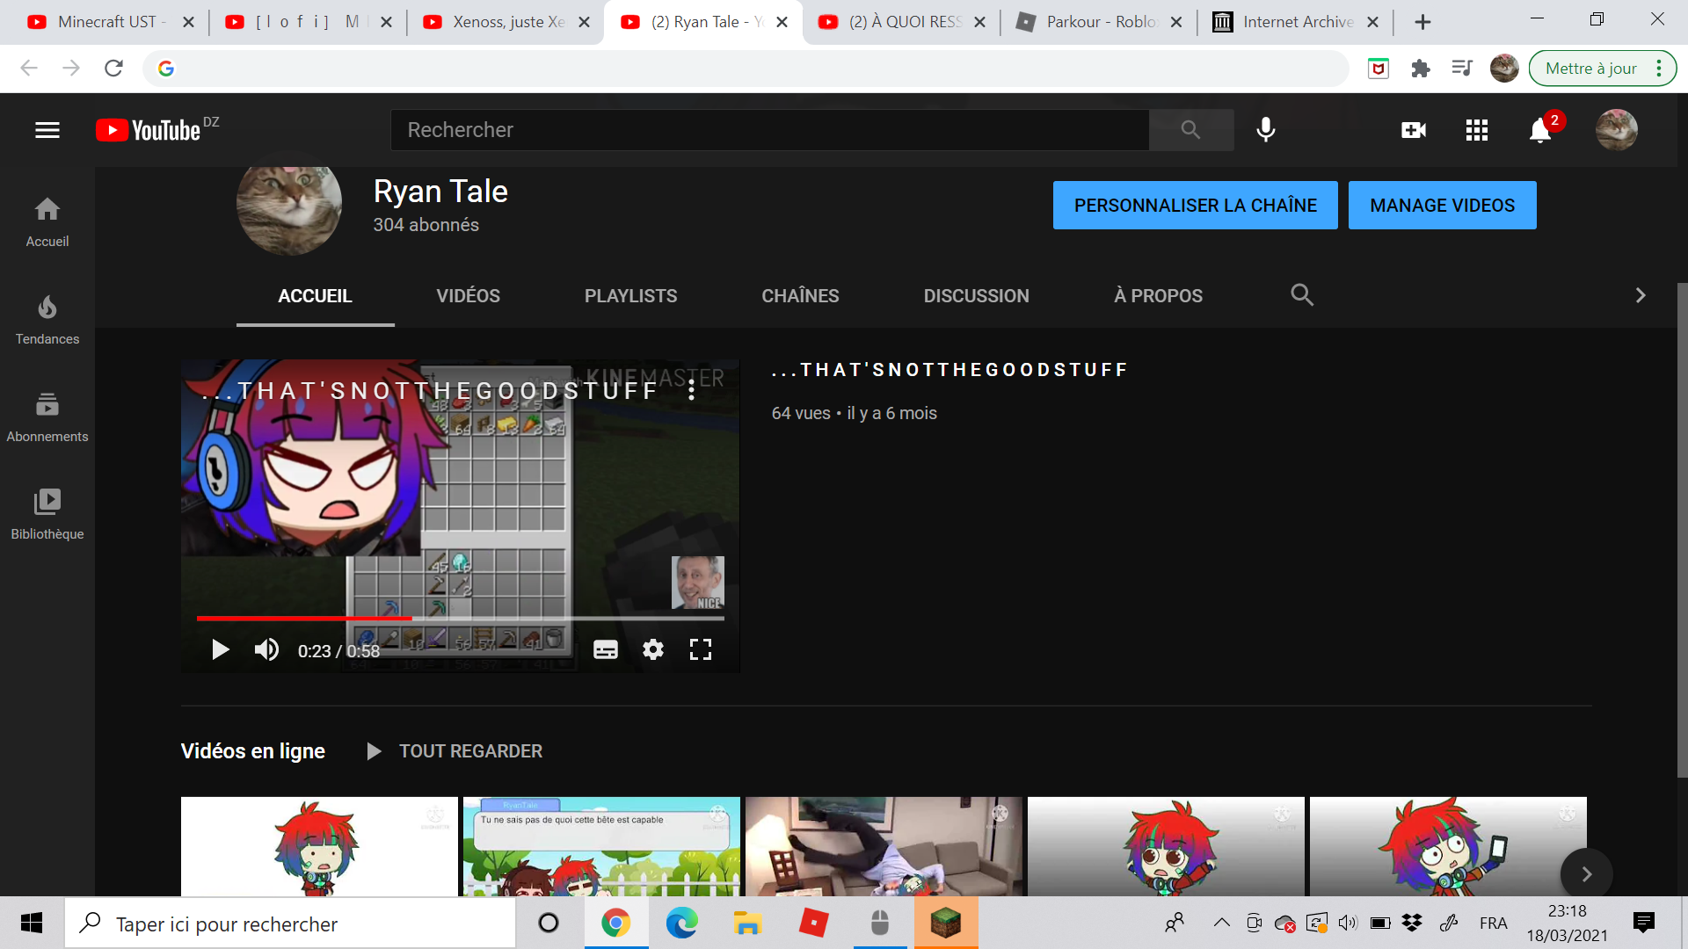Image resolution: width=1688 pixels, height=949 pixels.
Task: Open the player settings gear
Action: tap(652, 649)
